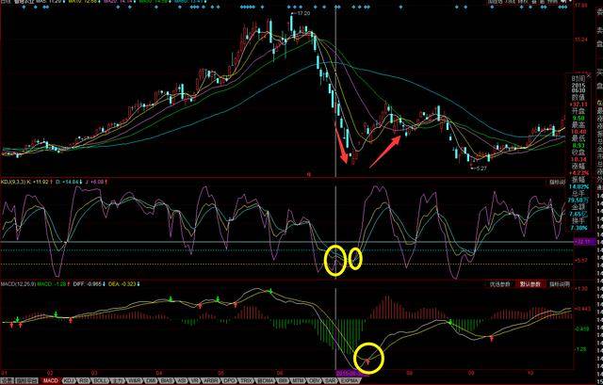Viewport: 603px width, 385px height.
Task: Switch to the MACD indicator tab
Action: tap(51, 381)
